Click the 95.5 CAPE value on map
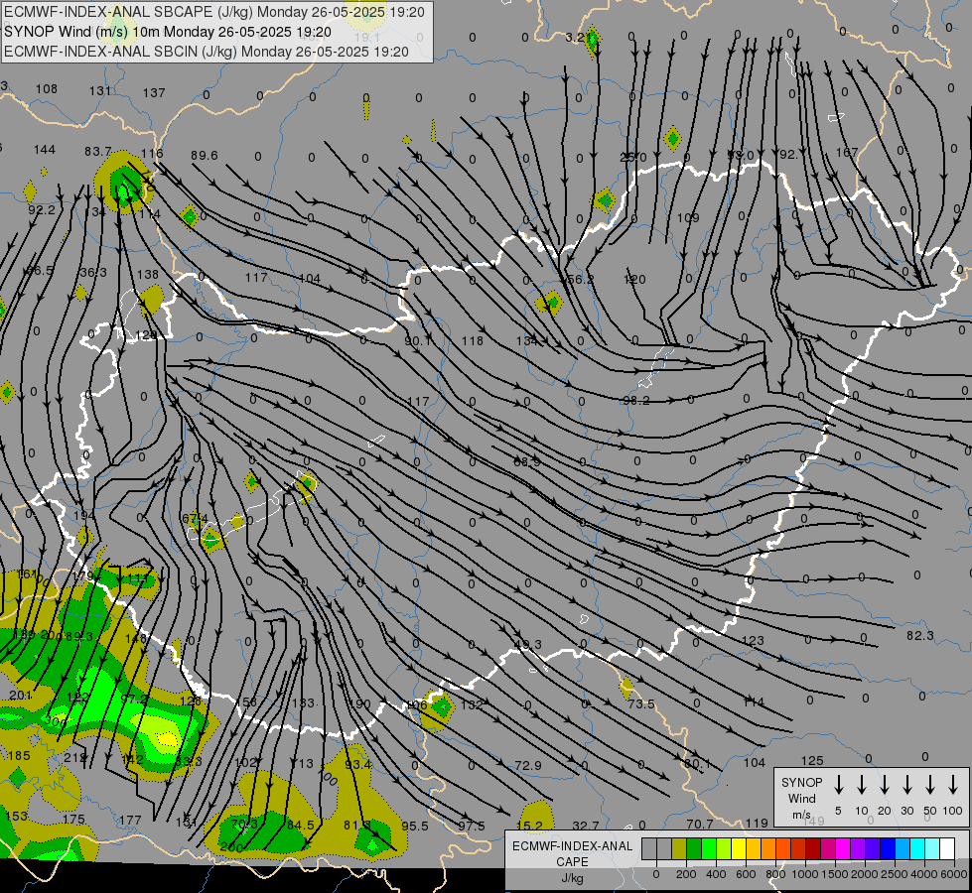972x893 pixels. tap(415, 827)
